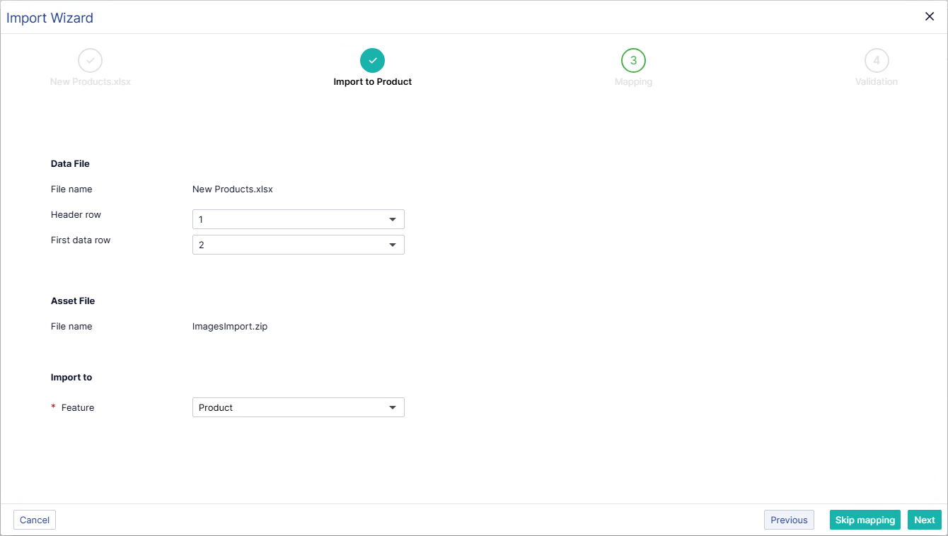Select the Import to Product step label

pos(373,82)
